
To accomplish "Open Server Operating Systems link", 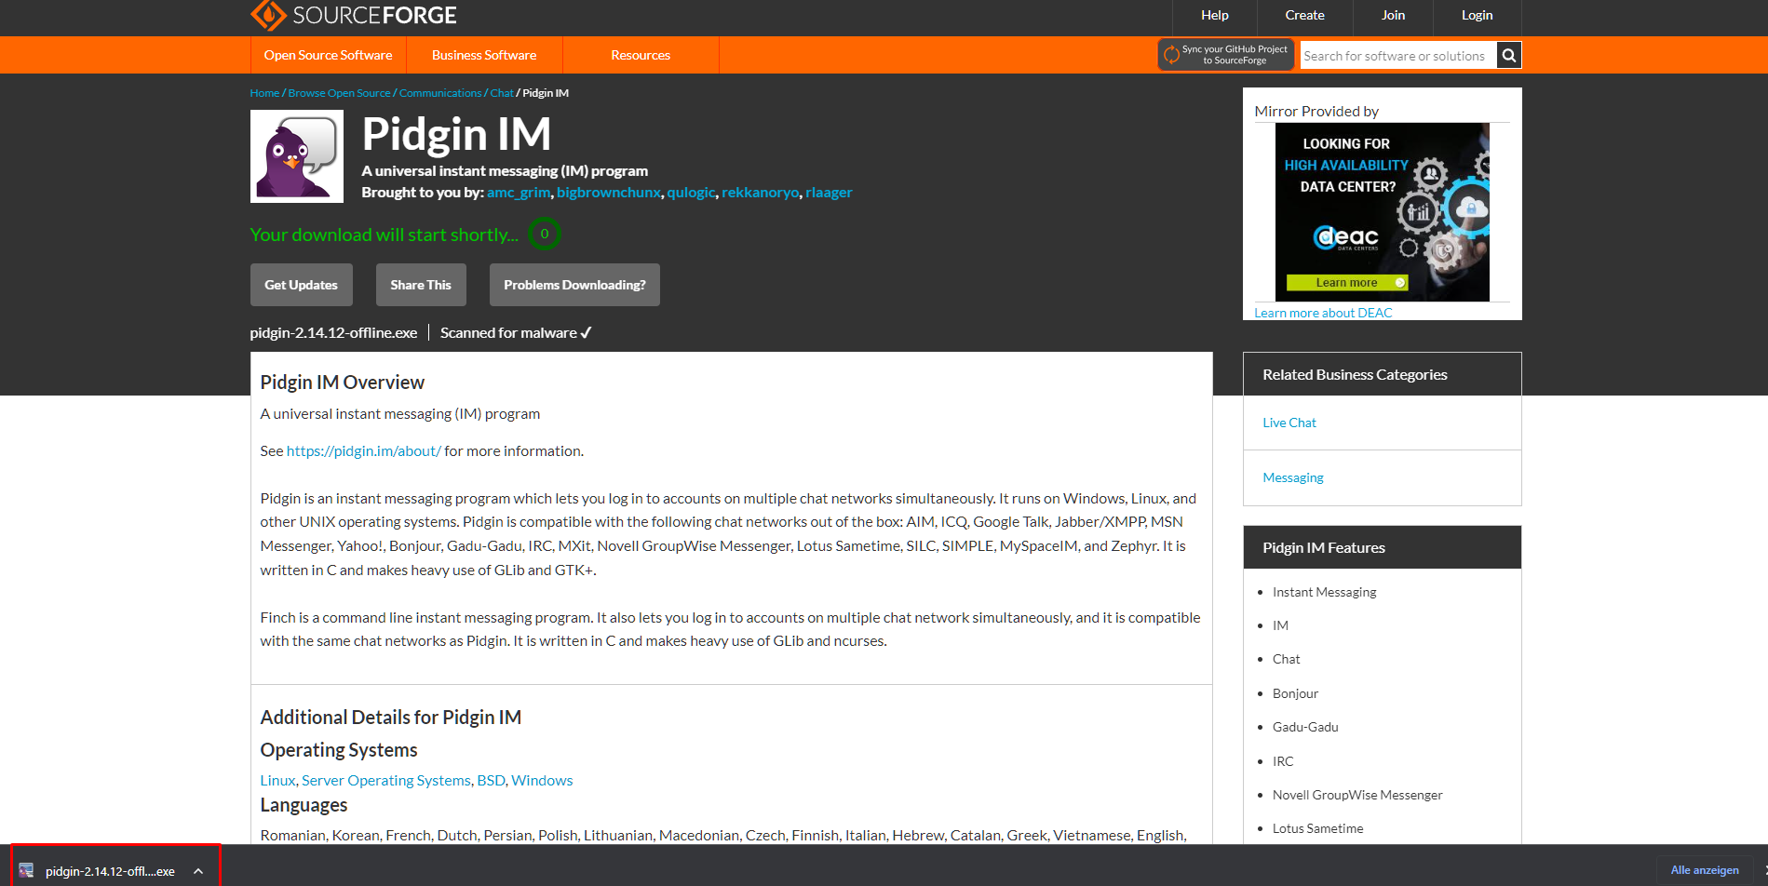I will [x=386, y=781].
